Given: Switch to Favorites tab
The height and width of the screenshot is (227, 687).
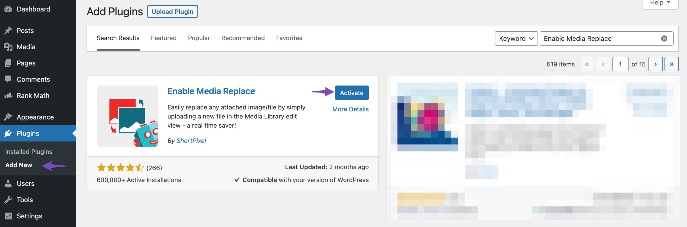Looking at the screenshot, I should (x=289, y=38).
